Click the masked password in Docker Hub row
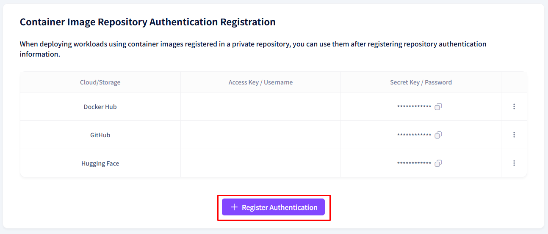The height and width of the screenshot is (234, 548). click(414, 107)
